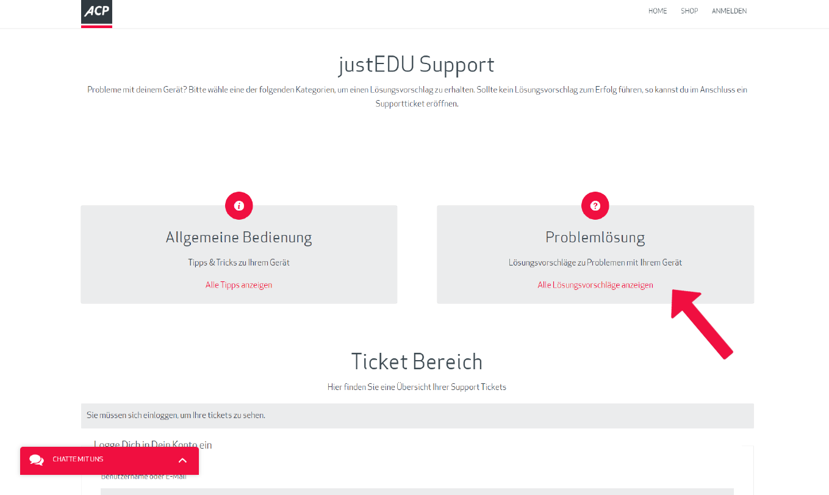Open the SHOP navigation item
Image resolution: width=829 pixels, height=495 pixels.
point(689,11)
